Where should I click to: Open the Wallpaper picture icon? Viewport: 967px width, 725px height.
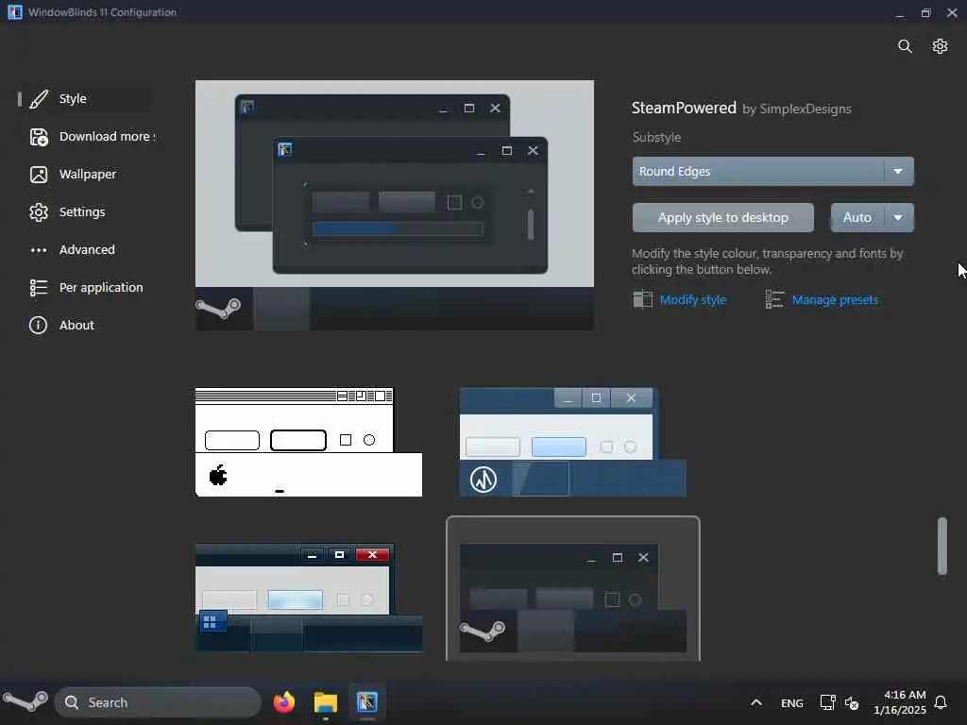38,175
